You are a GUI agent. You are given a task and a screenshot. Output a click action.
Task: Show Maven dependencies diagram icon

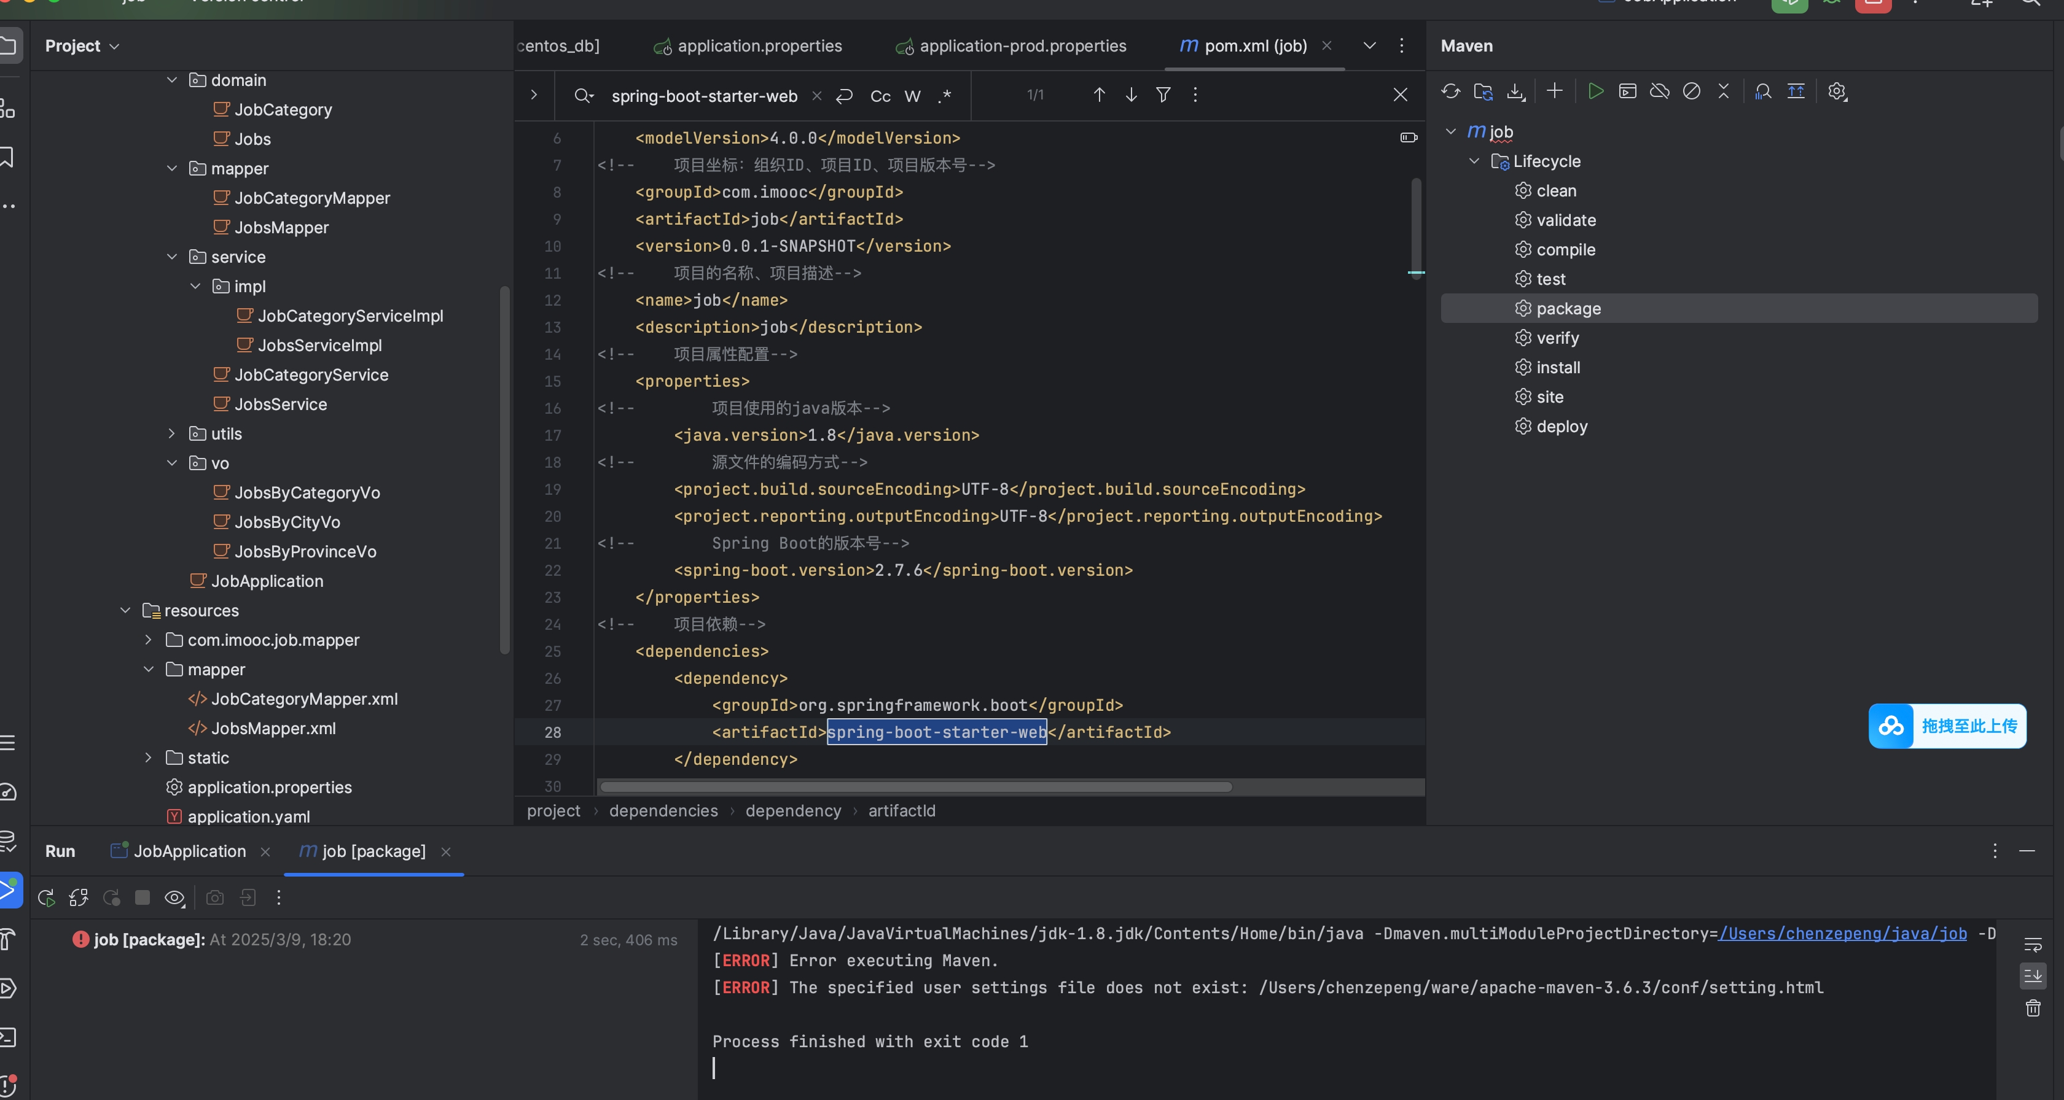[1763, 91]
